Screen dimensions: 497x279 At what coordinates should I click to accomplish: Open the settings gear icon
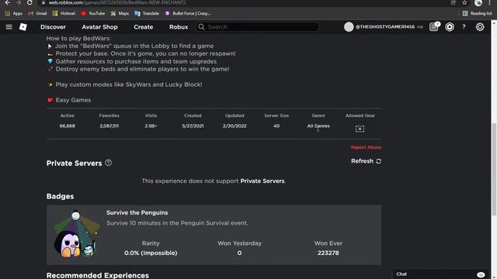click(480, 27)
